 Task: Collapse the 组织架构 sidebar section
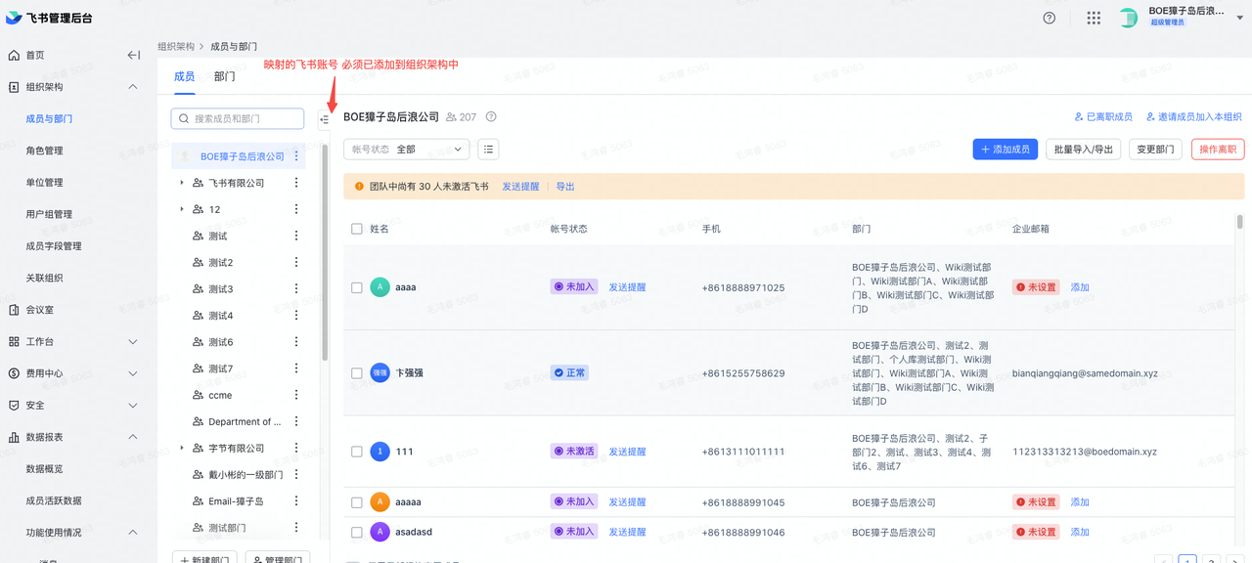(133, 87)
